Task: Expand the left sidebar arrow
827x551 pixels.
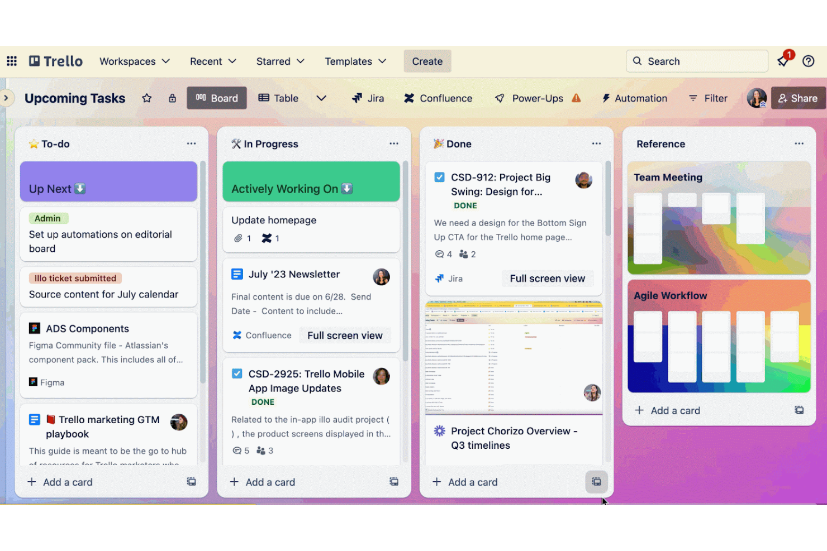Action: 6,98
